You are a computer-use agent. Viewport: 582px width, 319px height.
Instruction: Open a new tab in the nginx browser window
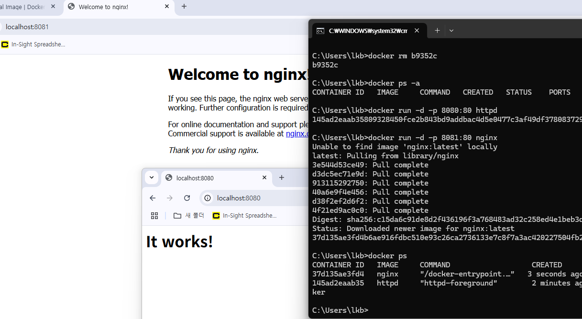pos(184,7)
